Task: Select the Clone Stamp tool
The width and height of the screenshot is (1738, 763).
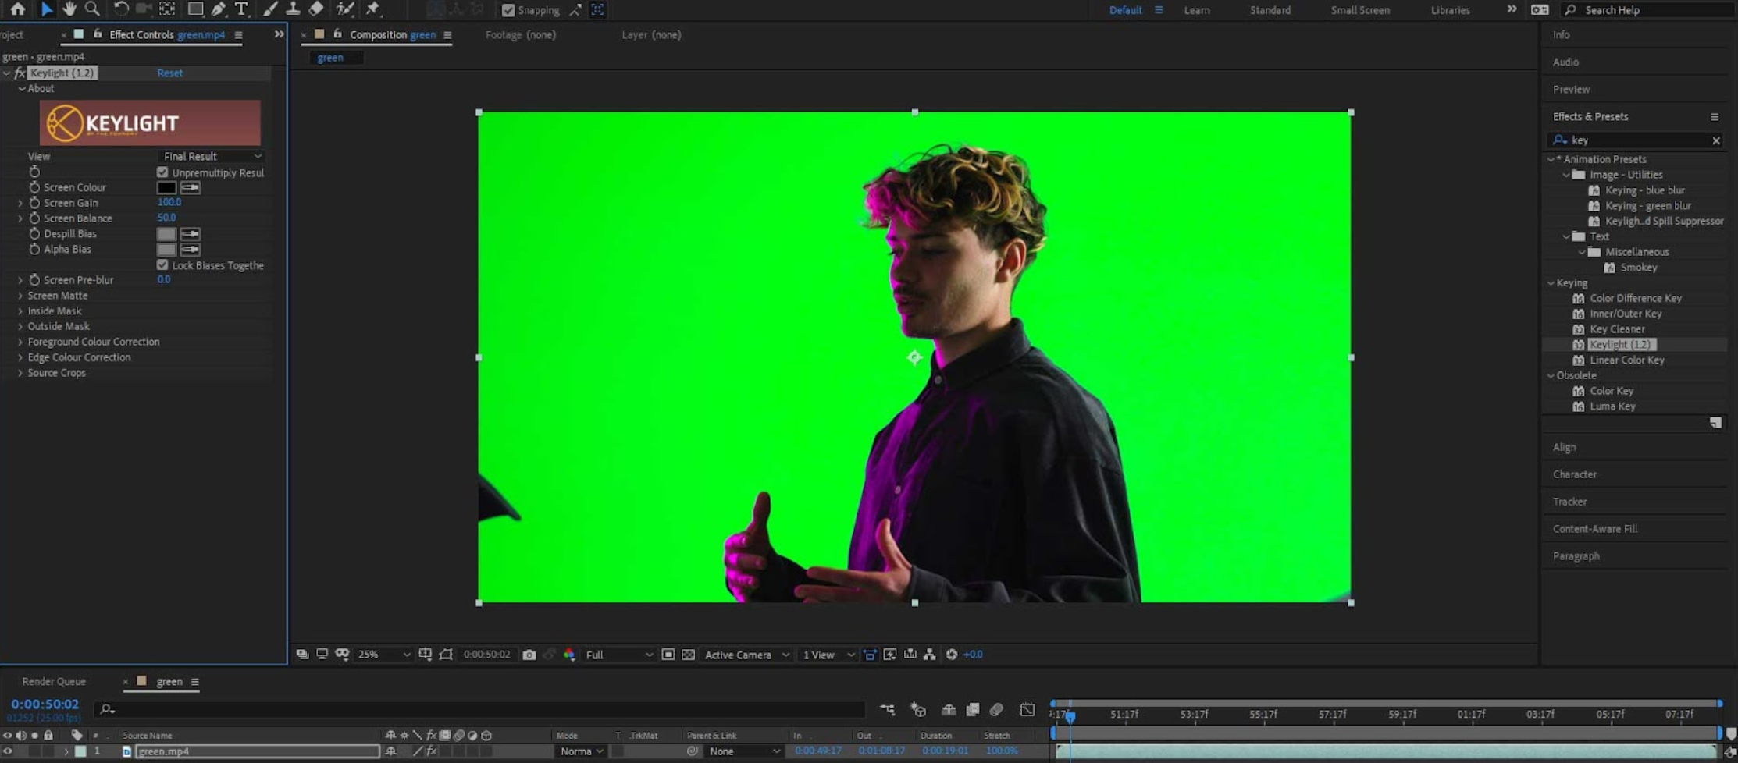Action: click(x=293, y=9)
